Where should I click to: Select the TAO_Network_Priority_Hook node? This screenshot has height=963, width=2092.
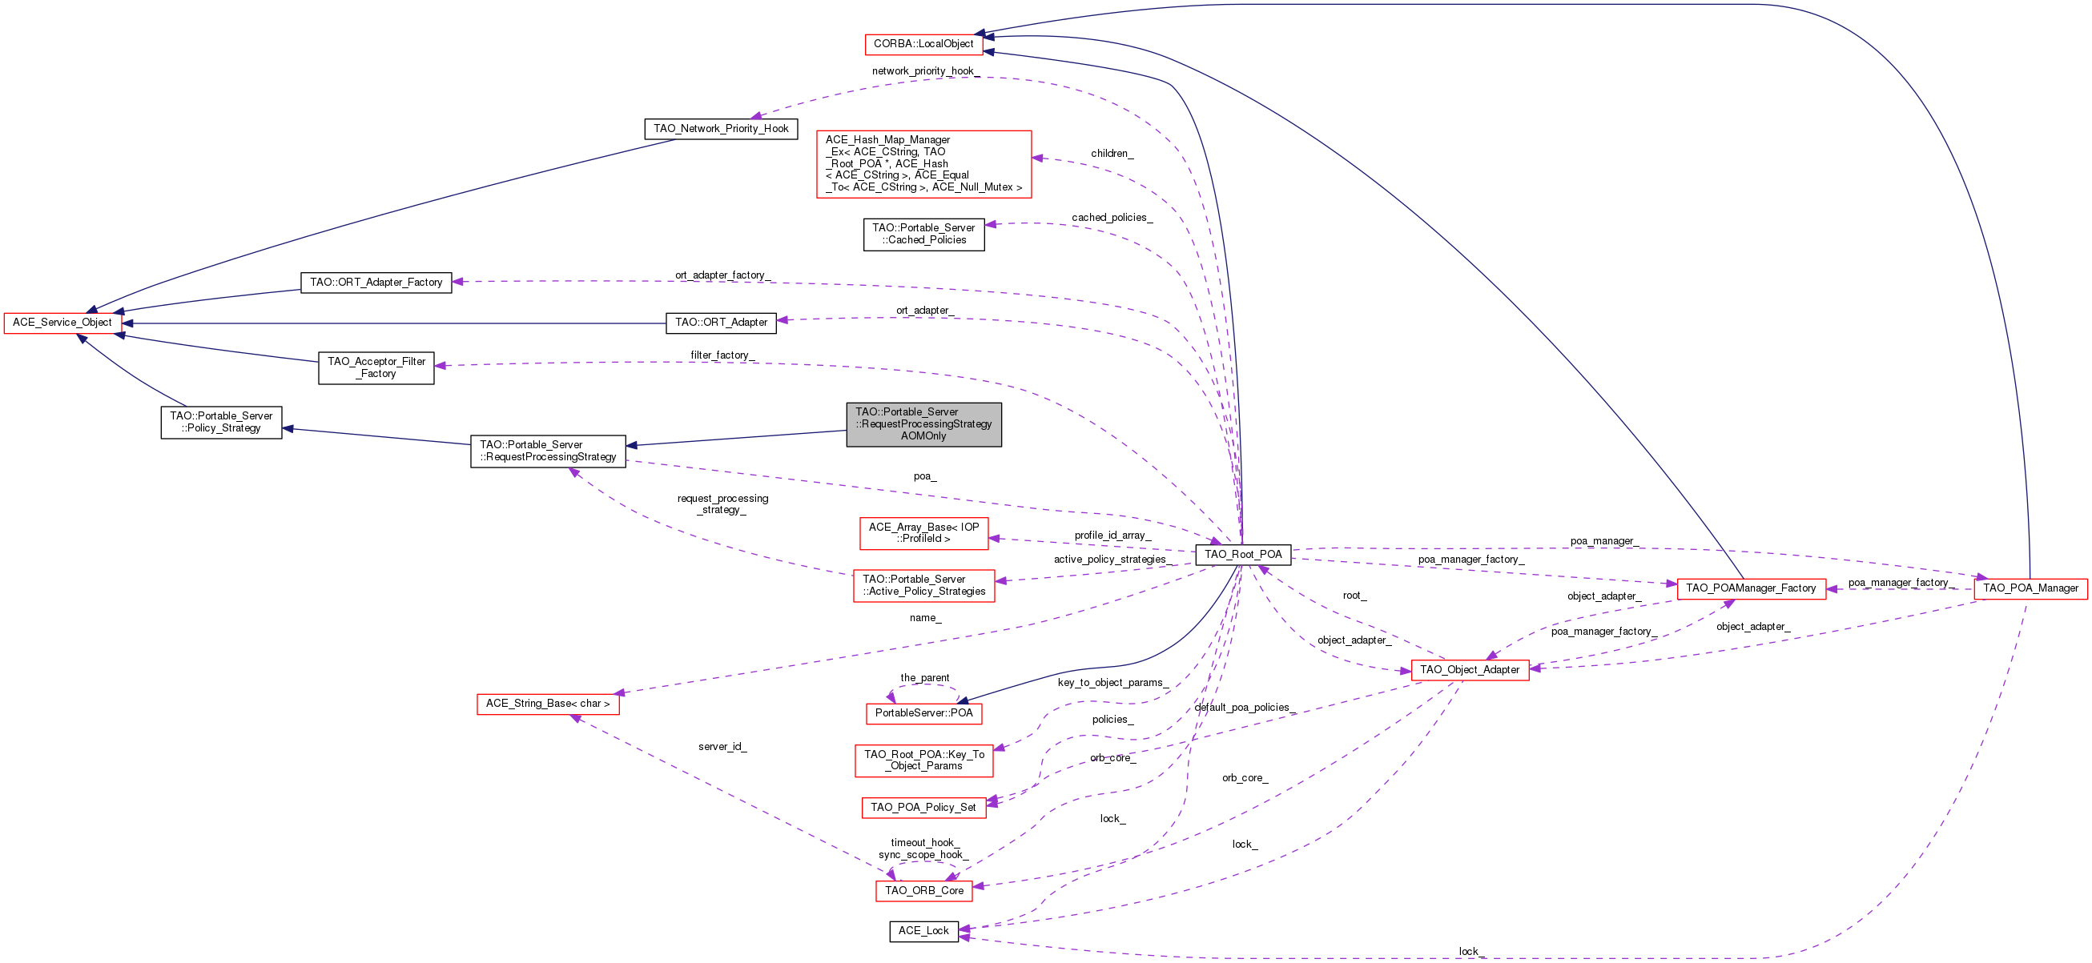click(x=720, y=128)
